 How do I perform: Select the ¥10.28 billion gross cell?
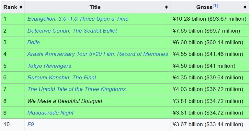point(210,19)
